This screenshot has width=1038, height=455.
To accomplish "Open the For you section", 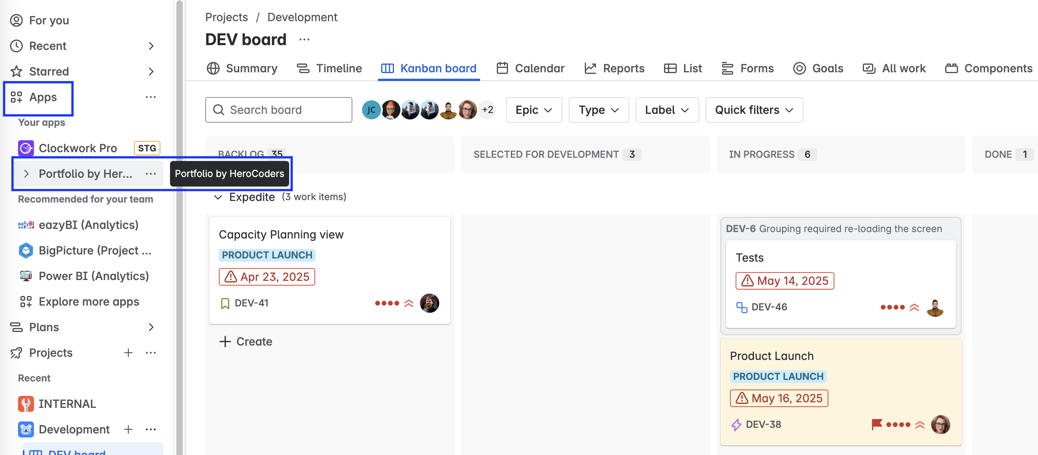I will 48,20.
